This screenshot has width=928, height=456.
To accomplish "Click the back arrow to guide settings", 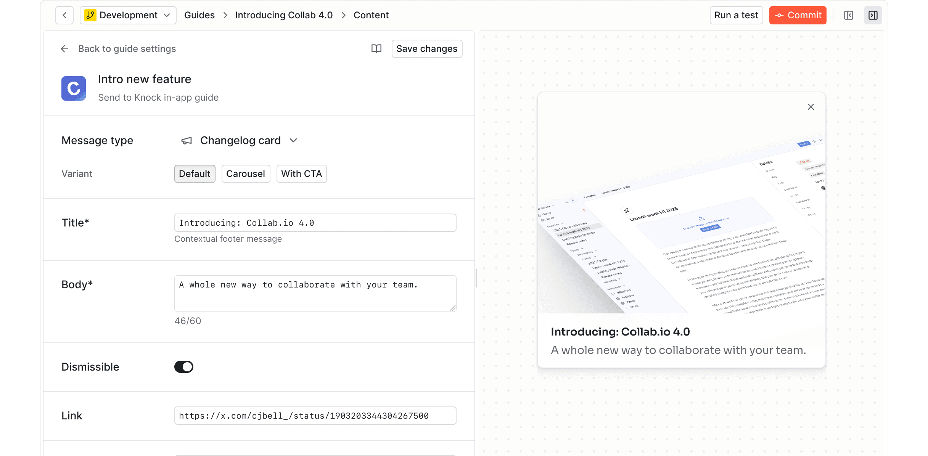I will point(64,49).
